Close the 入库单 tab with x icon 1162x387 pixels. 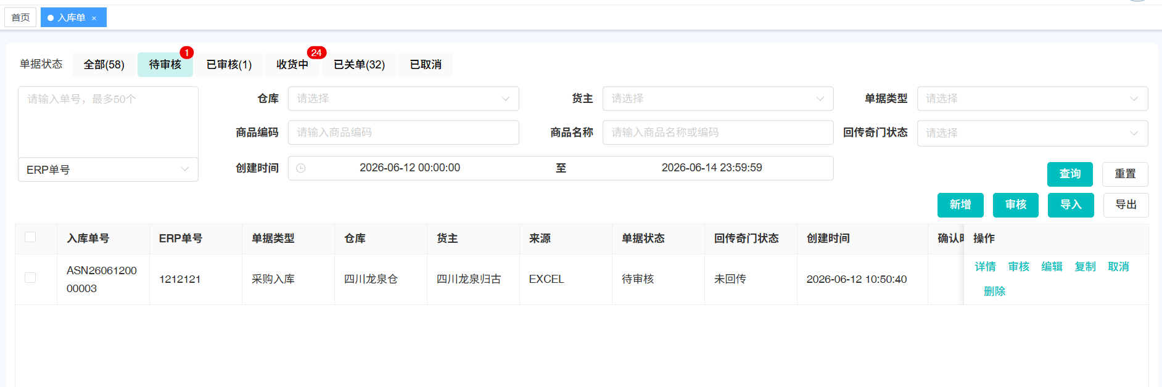(94, 18)
